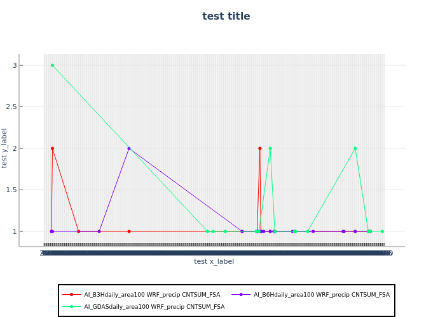The height and width of the screenshot is (317, 445).
Task: Click the leftmost red point at value 2
Action: pyautogui.click(x=52, y=148)
